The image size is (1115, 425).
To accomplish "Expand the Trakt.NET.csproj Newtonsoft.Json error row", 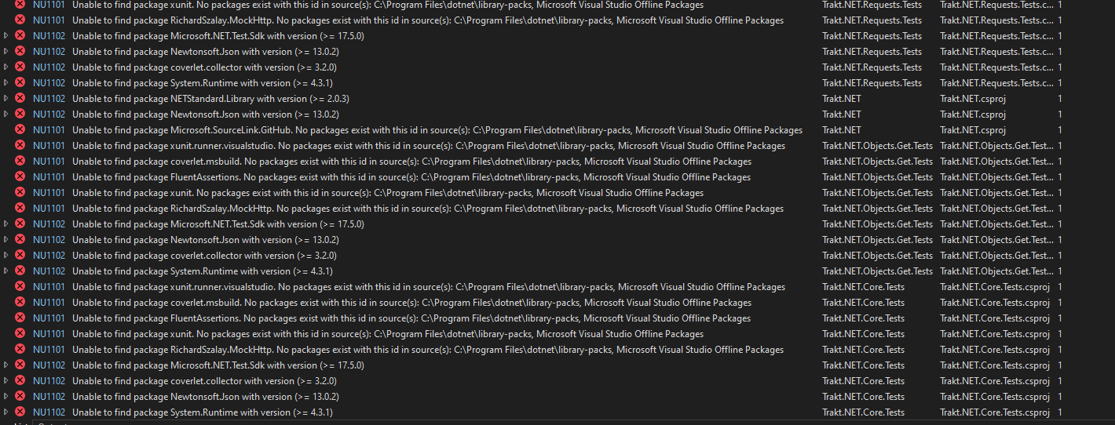I will [6, 114].
